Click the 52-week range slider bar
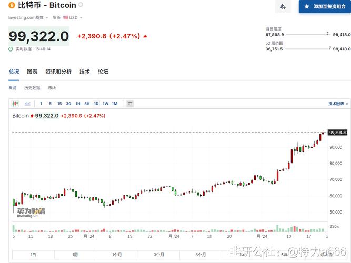The height and width of the screenshot is (263, 351). click(x=308, y=49)
